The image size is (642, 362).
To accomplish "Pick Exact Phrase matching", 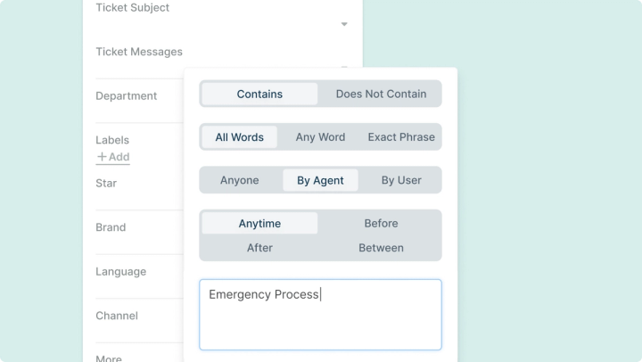I will pos(401,137).
